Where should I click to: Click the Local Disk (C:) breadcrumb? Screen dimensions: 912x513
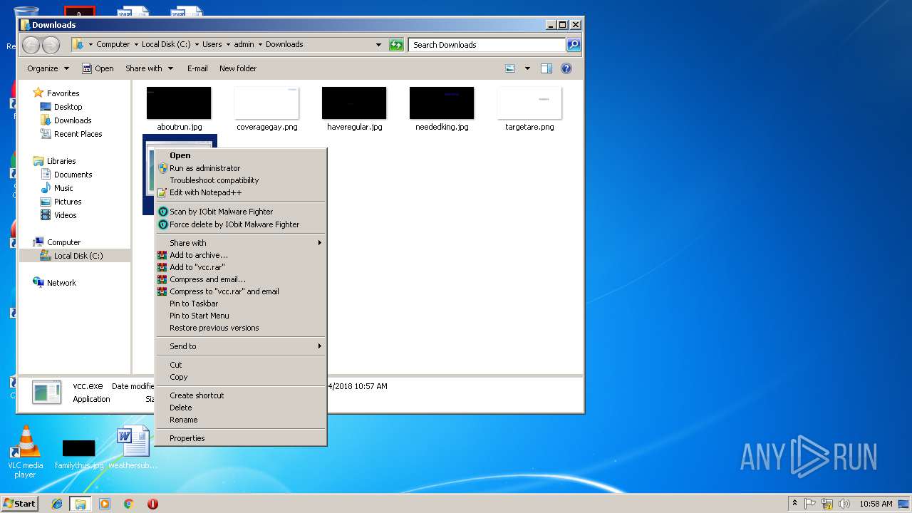[166, 44]
